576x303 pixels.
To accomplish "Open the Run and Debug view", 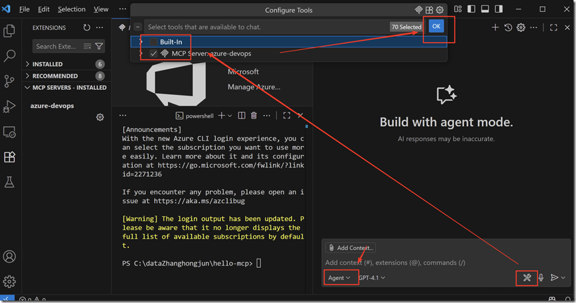I will (x=9, y=106).
